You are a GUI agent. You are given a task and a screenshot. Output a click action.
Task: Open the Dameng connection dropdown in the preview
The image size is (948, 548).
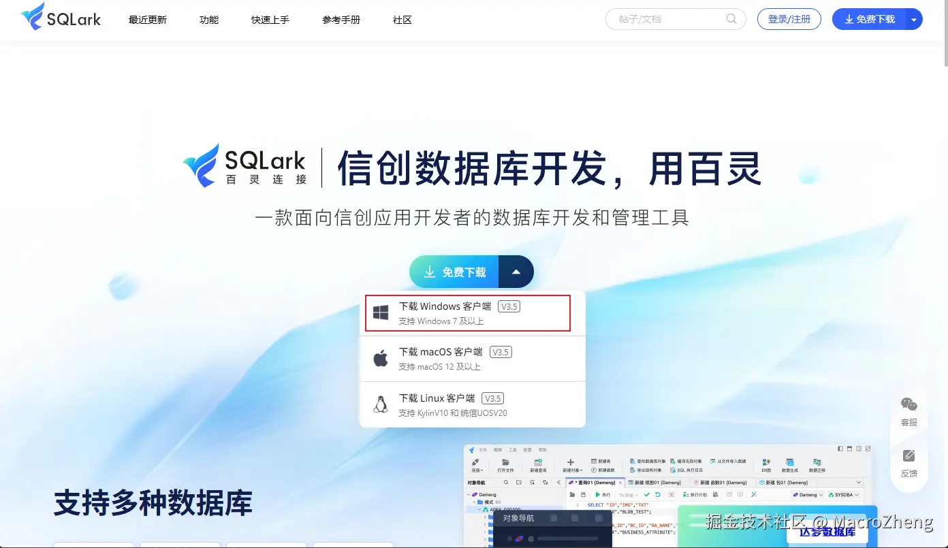[808, 495]
